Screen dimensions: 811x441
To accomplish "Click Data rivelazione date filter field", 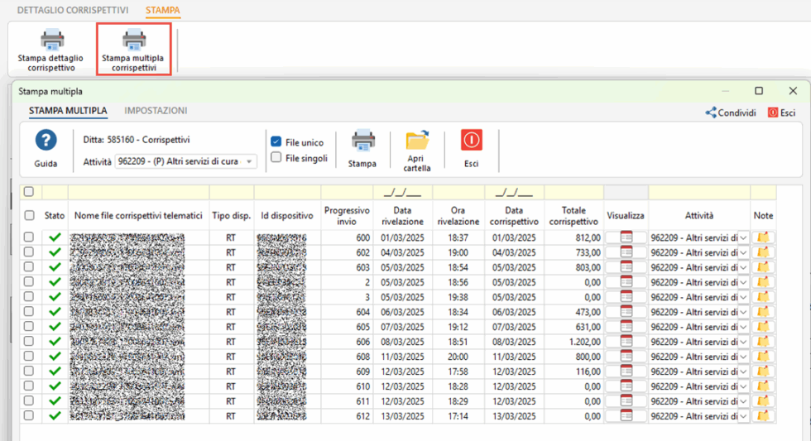I will click(402, 192).
